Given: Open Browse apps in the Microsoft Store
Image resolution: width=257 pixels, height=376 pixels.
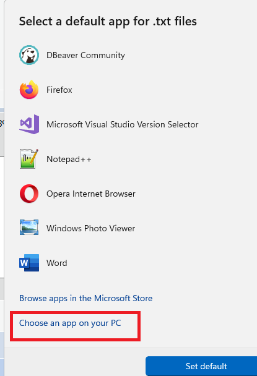Looking at the screenshot, I should point(85,298).
